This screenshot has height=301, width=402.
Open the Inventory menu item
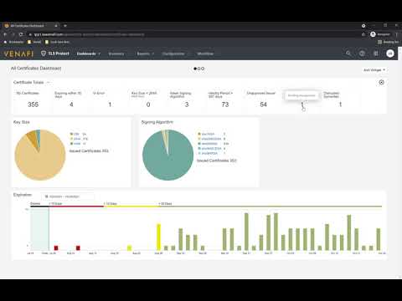(x=116, y=54)
